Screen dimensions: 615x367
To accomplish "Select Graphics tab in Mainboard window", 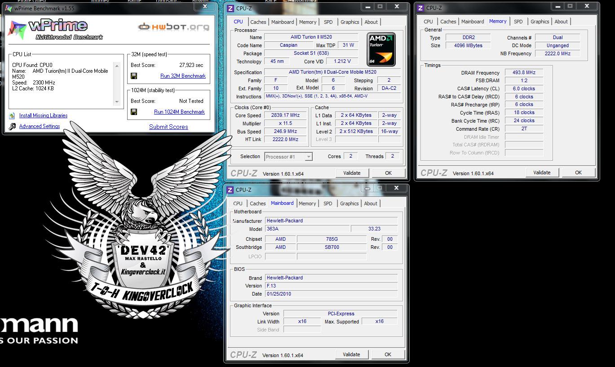I will click(349, 203).
